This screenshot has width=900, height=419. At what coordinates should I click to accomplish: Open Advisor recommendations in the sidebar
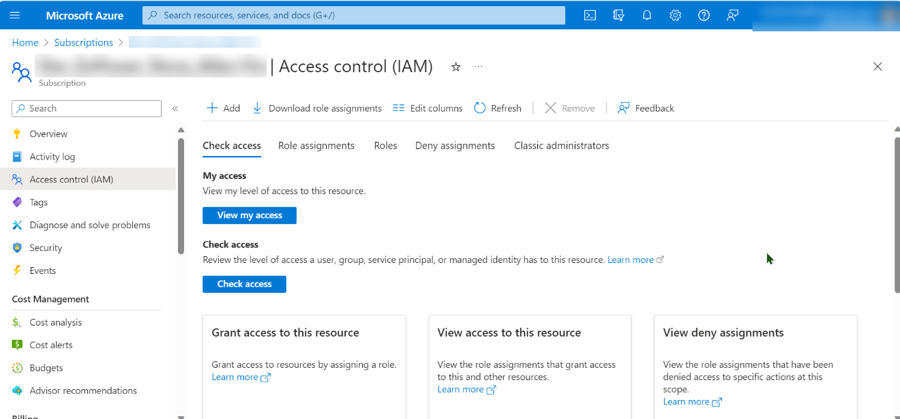[83, 390]
